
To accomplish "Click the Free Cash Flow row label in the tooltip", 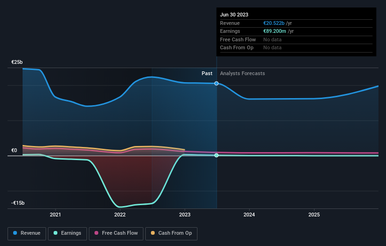I will tap(238, 39).
